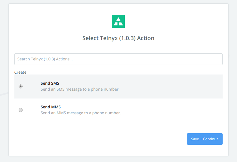The image size is (237, 162).
Task: Click "Send an MMS message" description text
Action: coord(81,113)
